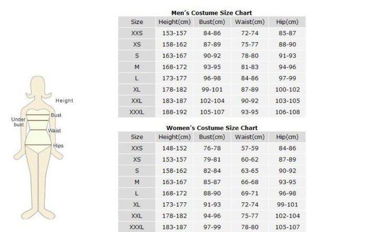The width and height of the screenshot is (379, 232).
Task: Click the "Hips" label on the figure diagram
Action: tap(58, 146)
